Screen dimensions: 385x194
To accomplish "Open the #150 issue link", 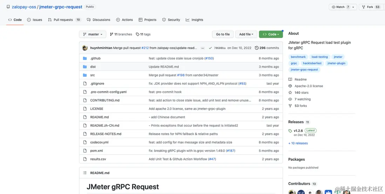I will pos(209,58).
